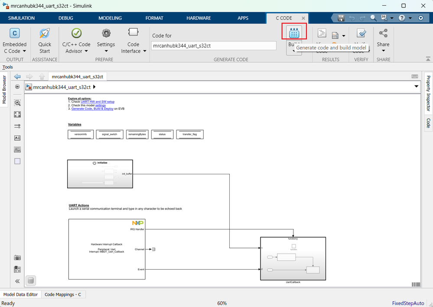Click the viewmarks icon below the camera
433x307 pixels.
click(x=17, y=269)
